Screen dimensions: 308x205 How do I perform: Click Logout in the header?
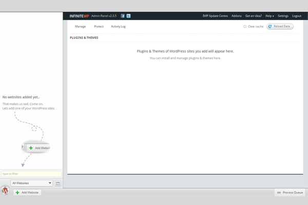(297, 16)
